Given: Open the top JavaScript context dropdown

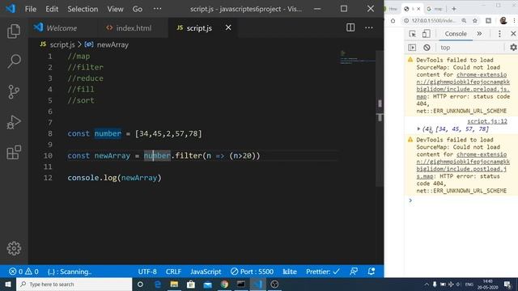Looking at the screenshot, I should point(470,48).
